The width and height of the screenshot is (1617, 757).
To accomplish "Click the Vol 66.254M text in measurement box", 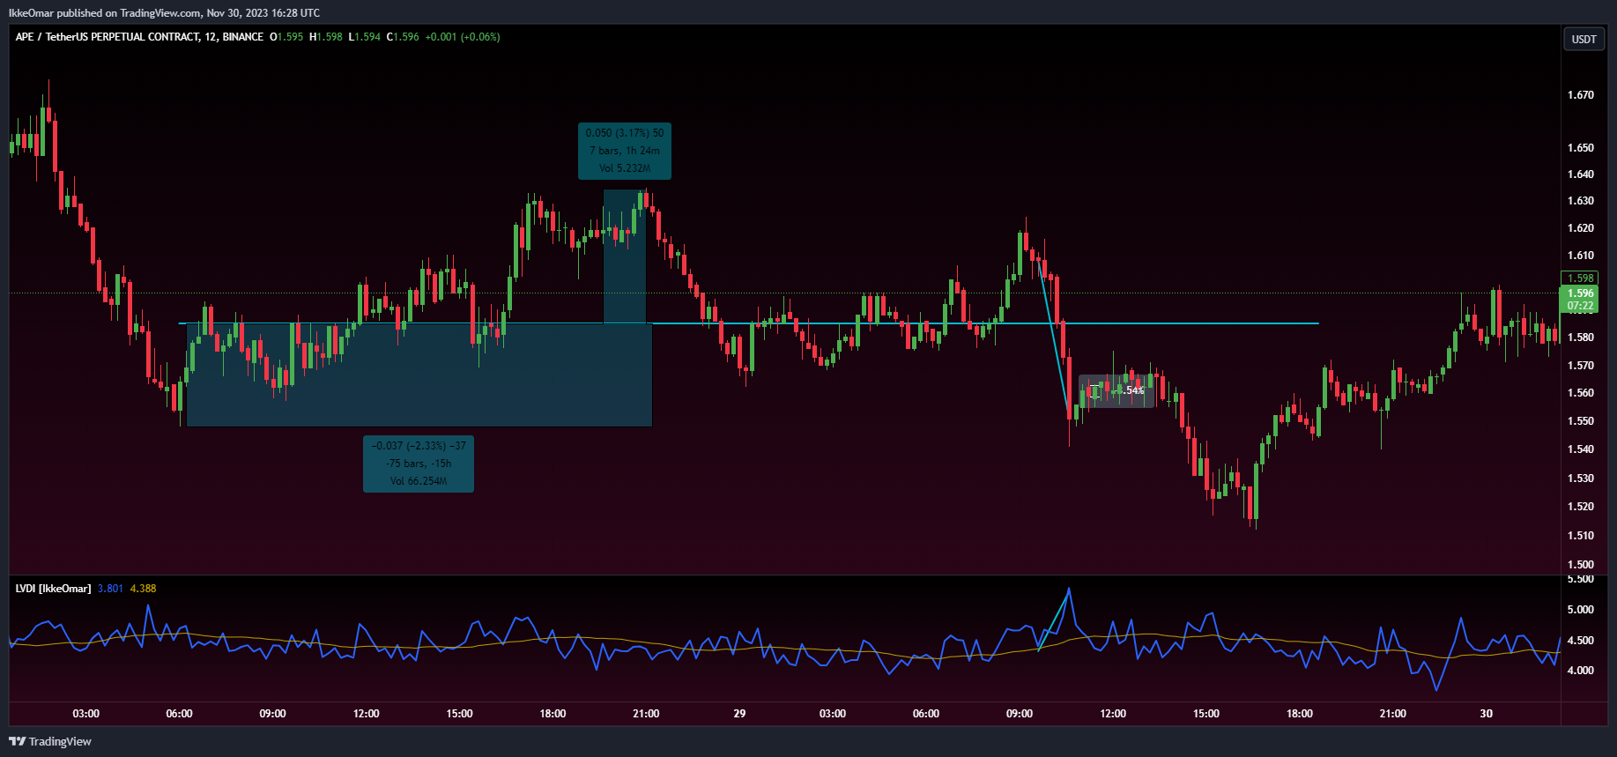I will point(419,481).
